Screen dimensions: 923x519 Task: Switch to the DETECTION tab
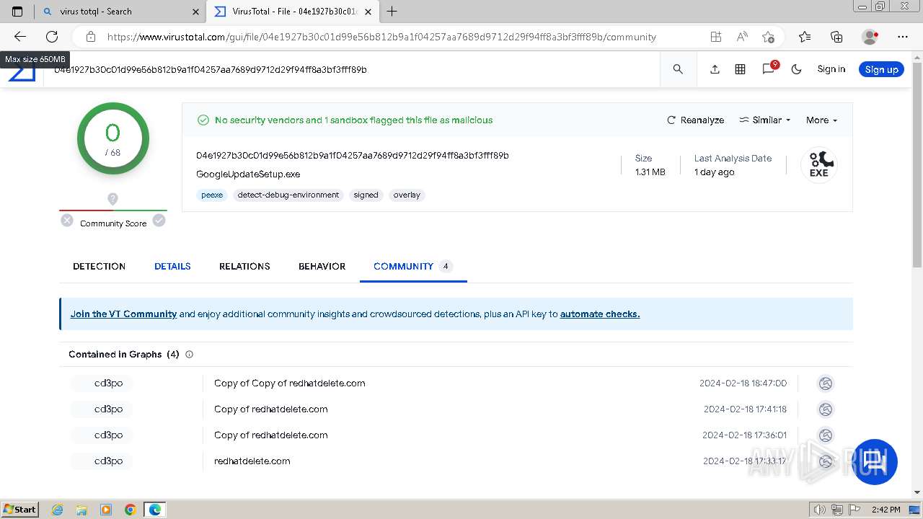99,266
